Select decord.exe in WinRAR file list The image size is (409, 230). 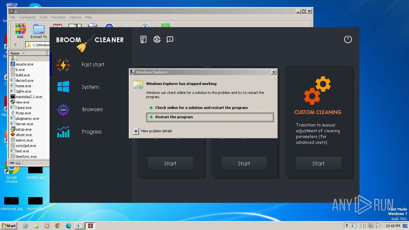click(x=25, y=80)
